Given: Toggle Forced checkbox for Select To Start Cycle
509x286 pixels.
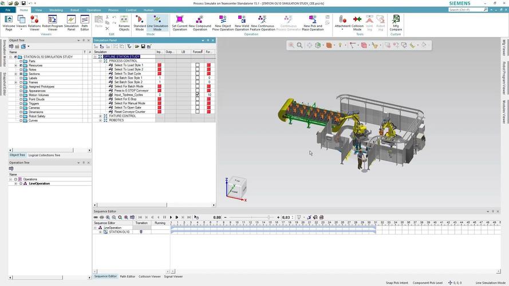Looking at the screenshot, I should coord(198,74).
